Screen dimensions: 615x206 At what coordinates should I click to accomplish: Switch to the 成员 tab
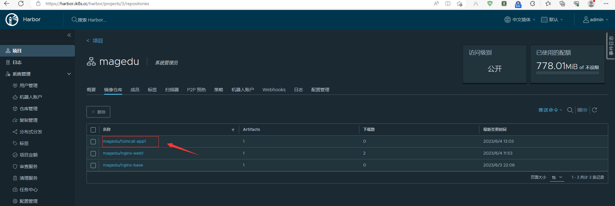point(135,90)
